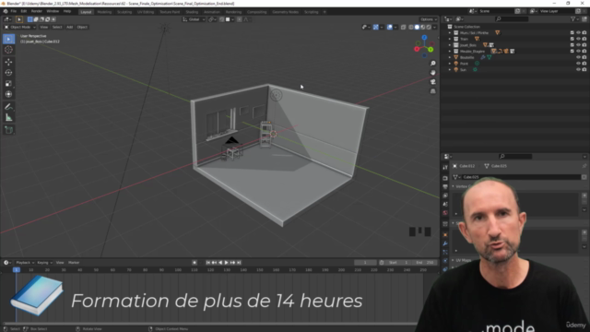Open the File menu

(x=14, y=11)
